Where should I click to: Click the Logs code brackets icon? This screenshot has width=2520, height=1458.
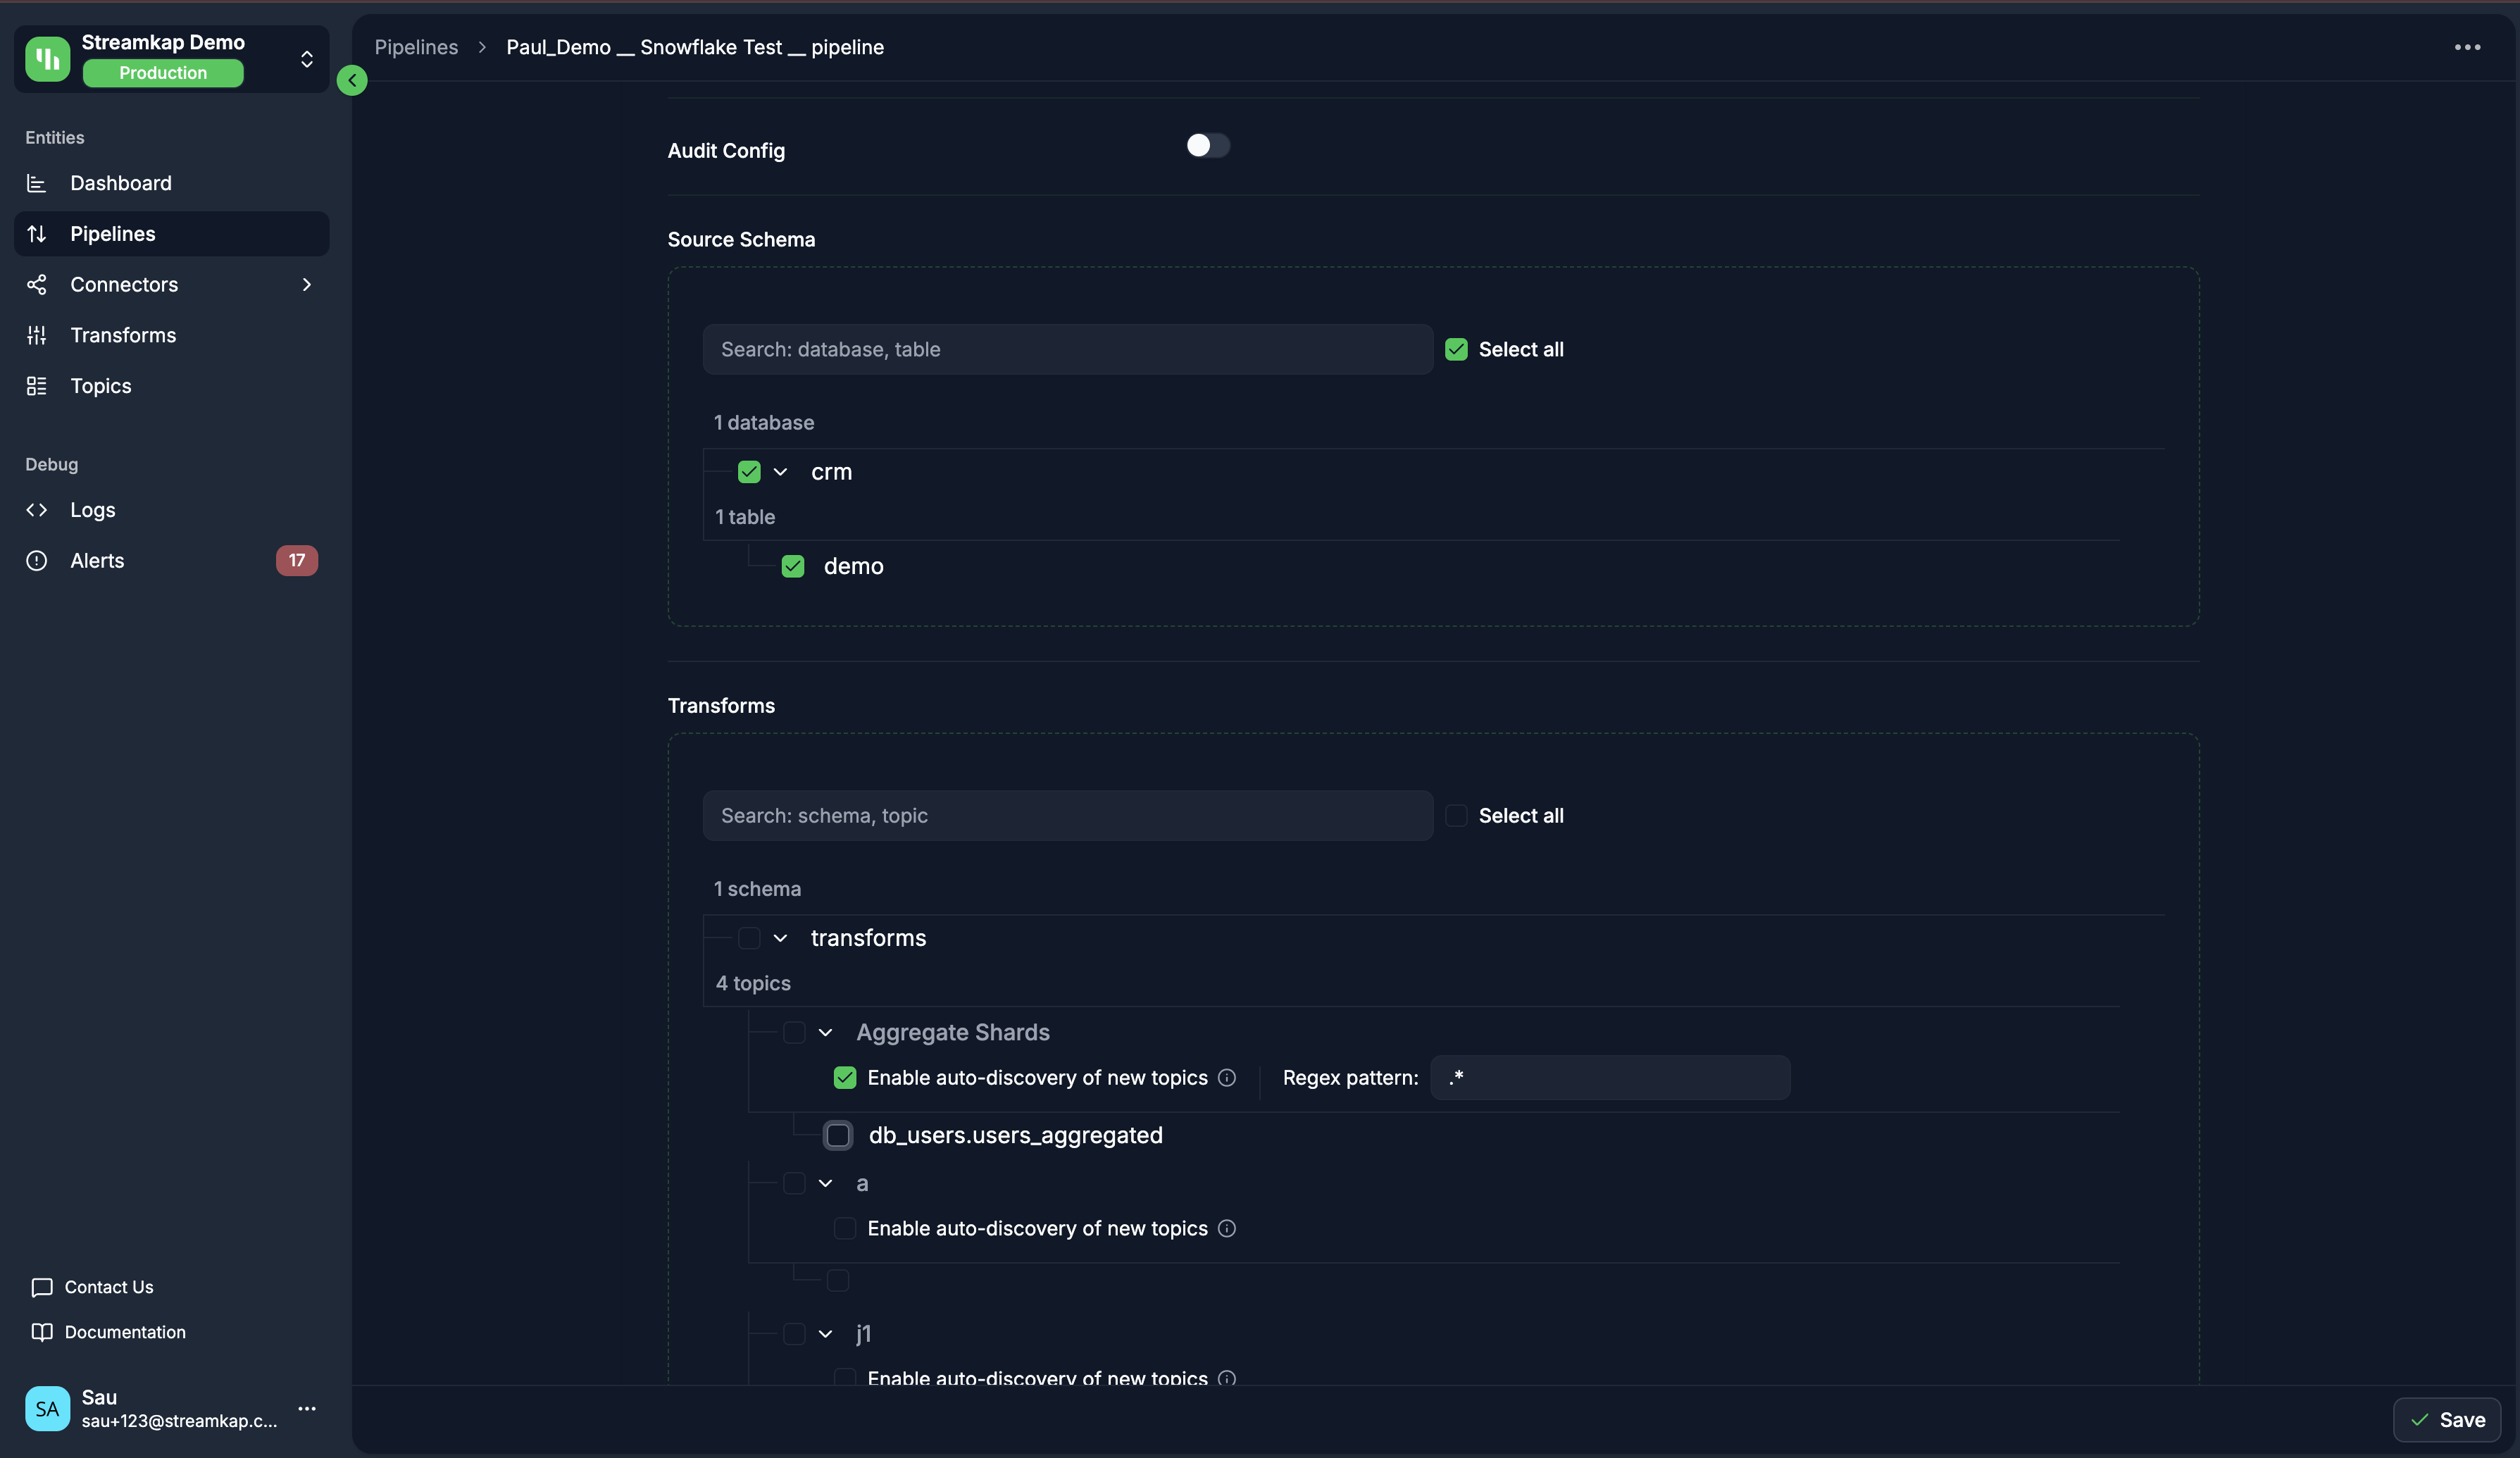point(37,510)
